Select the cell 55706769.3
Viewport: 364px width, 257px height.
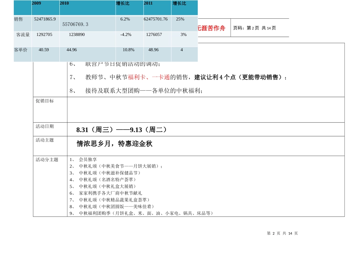coord(75,24)
